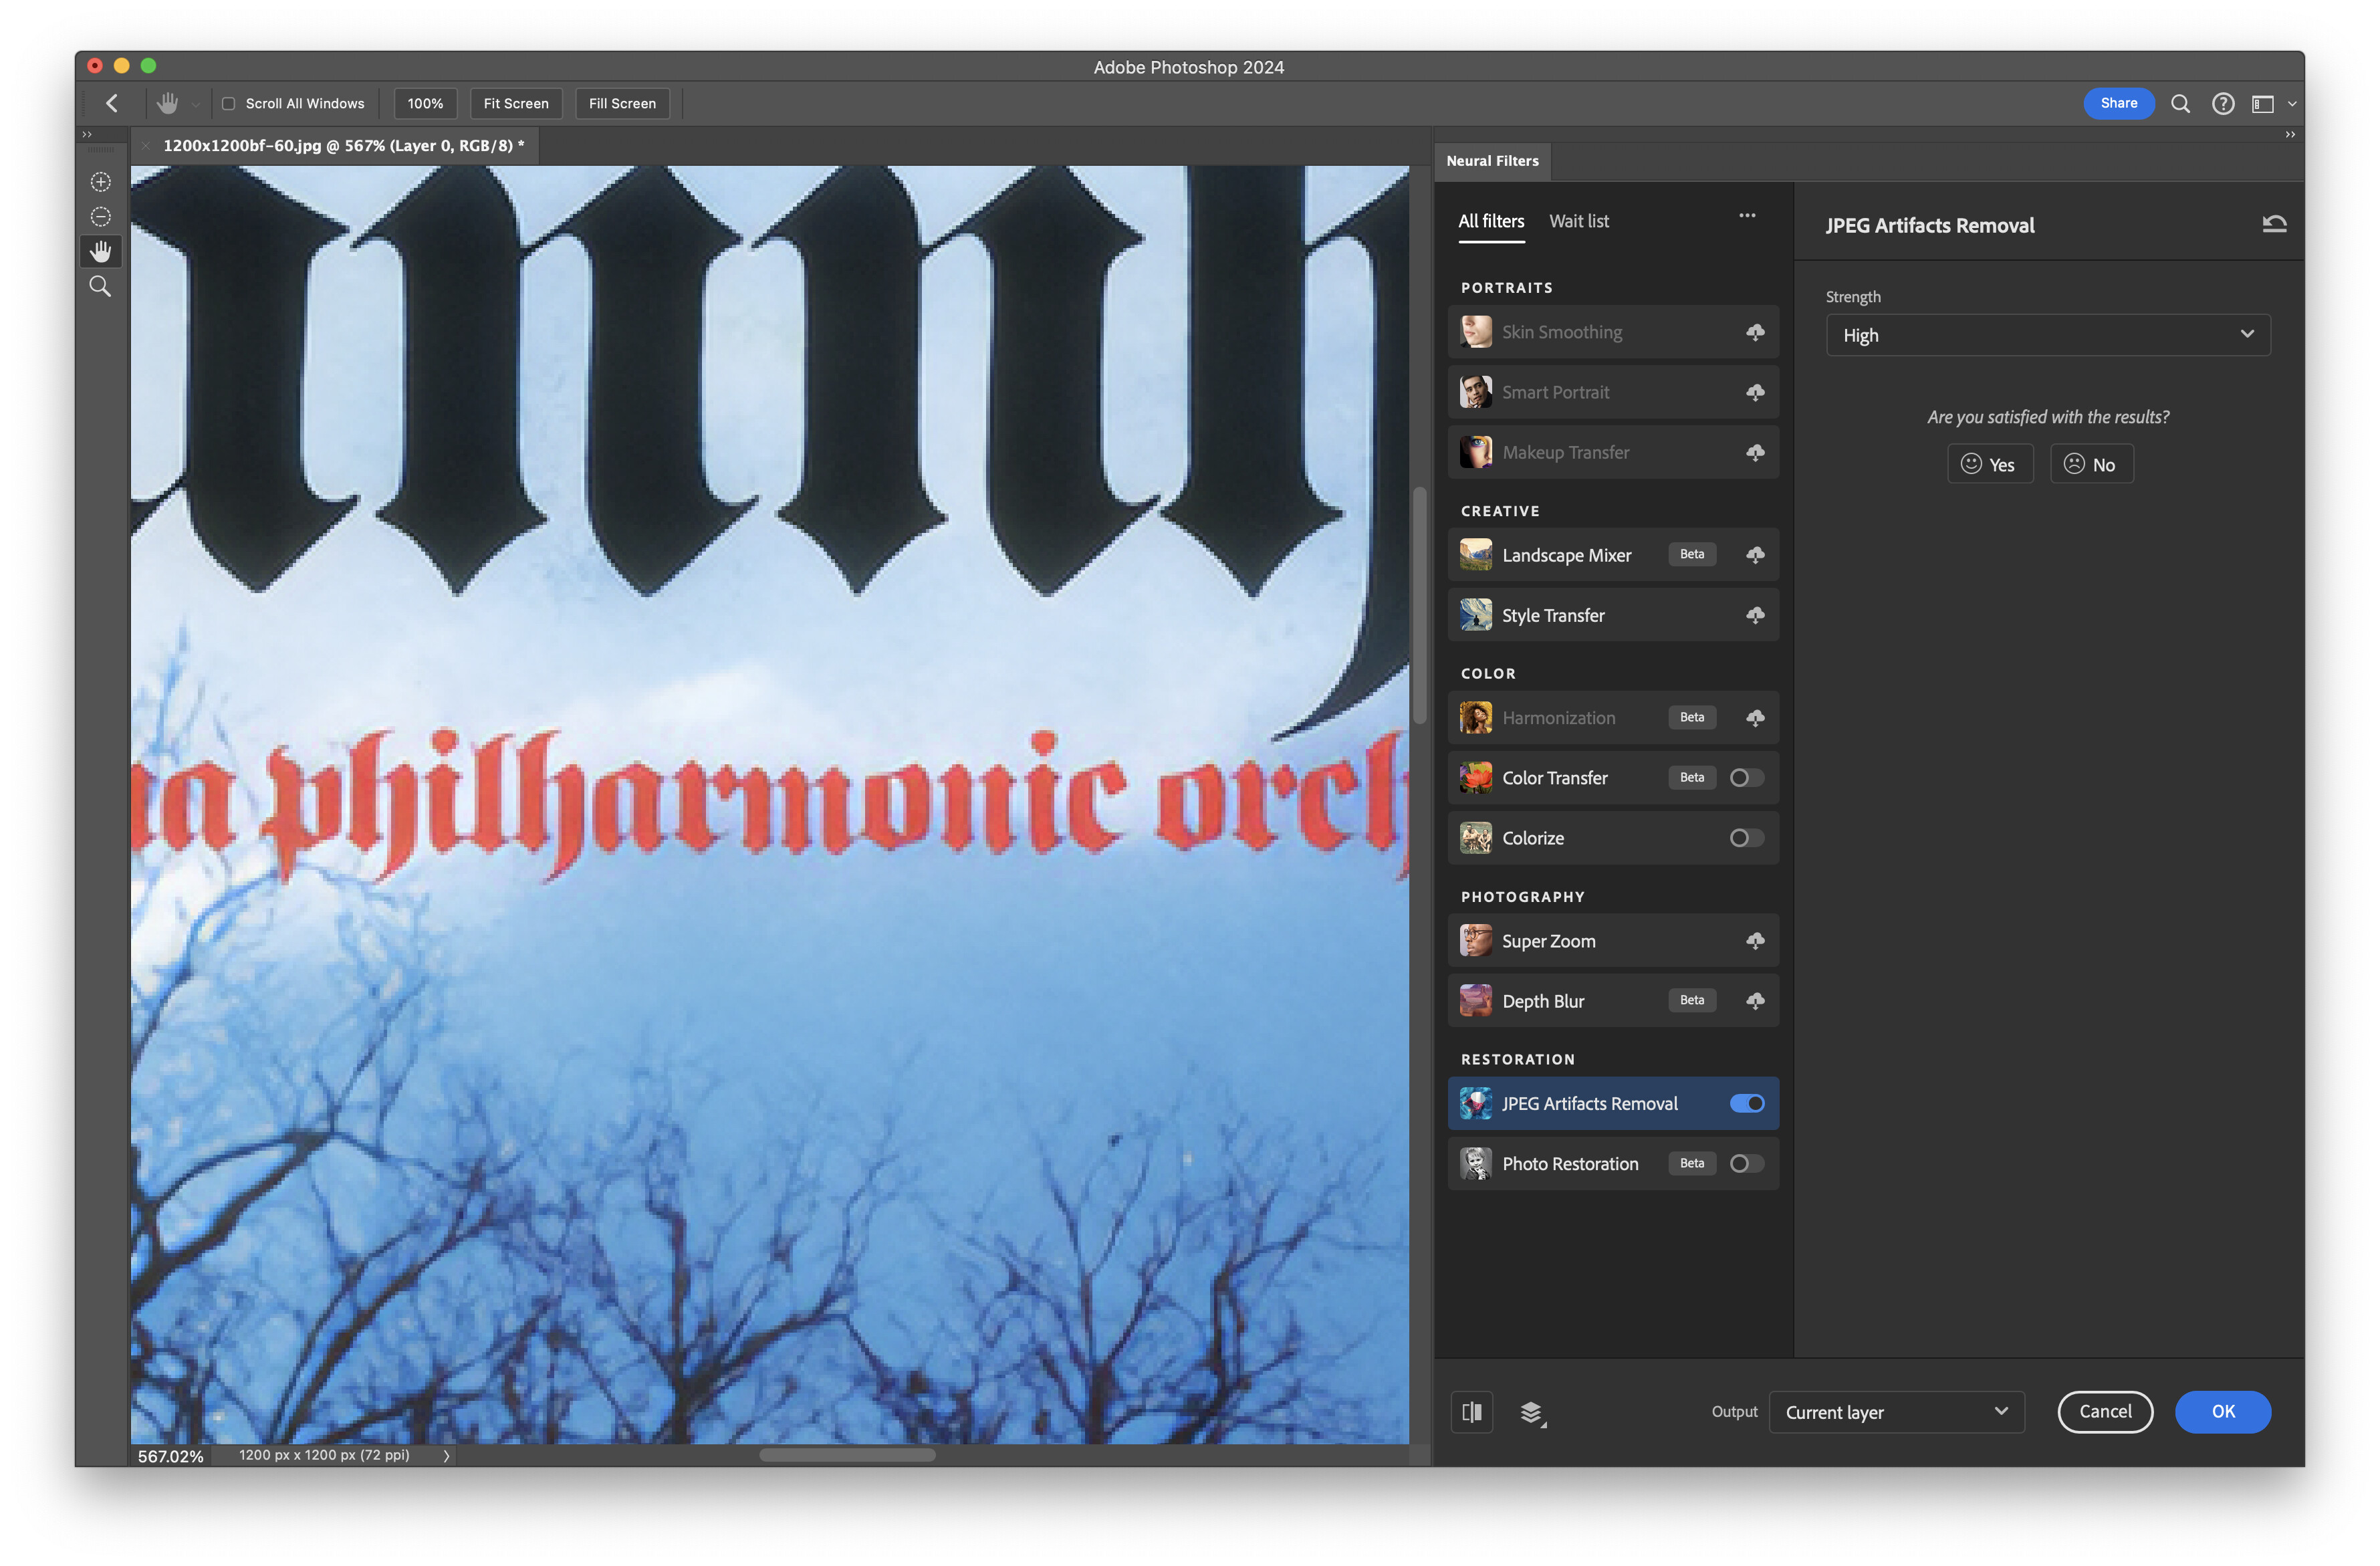Open the help question mark icon
The image size is (2380, 1566).
click(2222, 104)
